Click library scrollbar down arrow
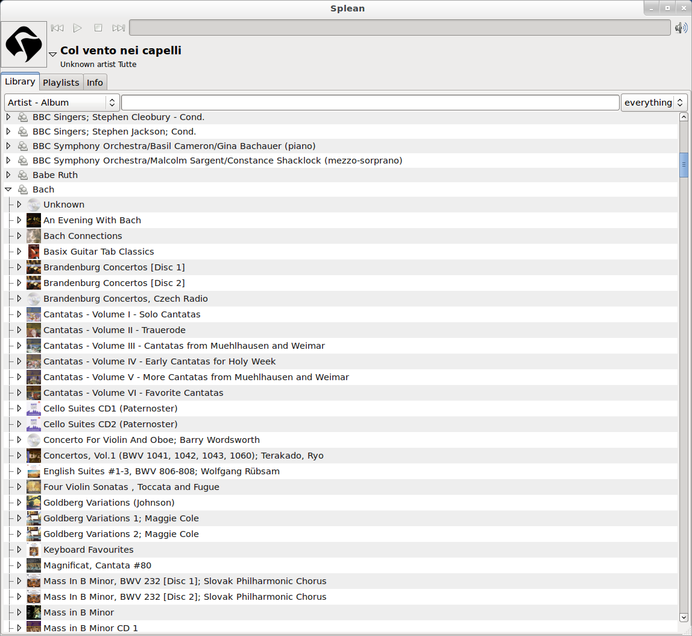Image resolution: width=692 pixels, height=636 pixels. pos(684,617)
